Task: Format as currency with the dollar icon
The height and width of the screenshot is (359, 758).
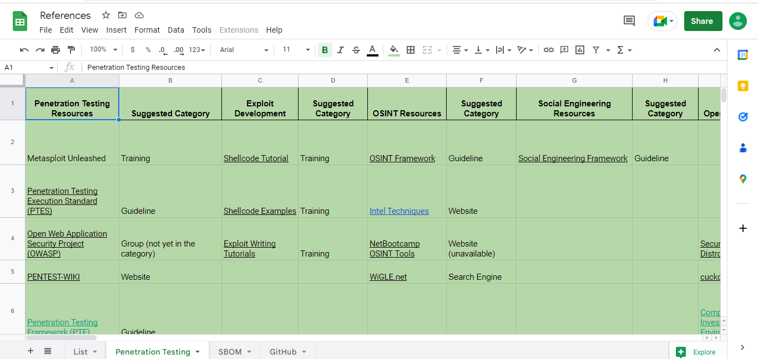Action: click(133, 50)
